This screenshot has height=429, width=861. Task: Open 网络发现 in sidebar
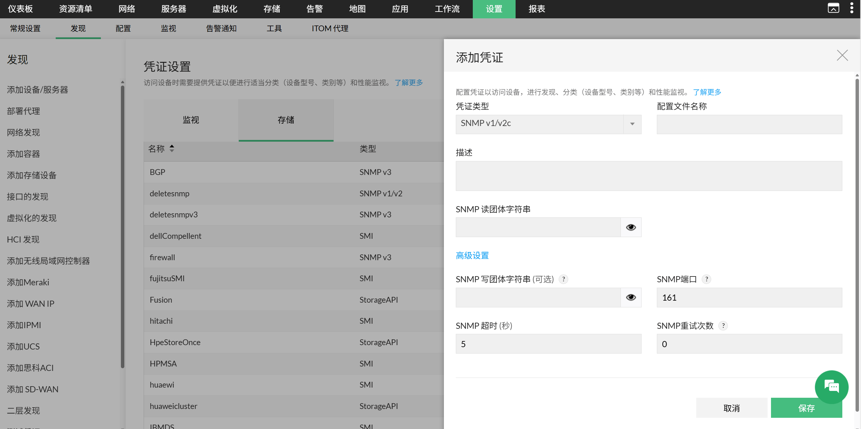coord(23,132)
